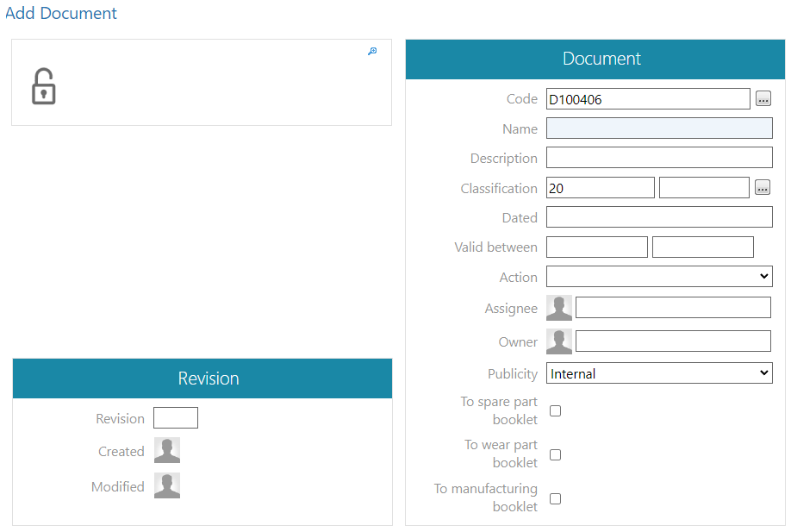Select the first Valid between date field
The image size is (791, 532).
[596, 247]
